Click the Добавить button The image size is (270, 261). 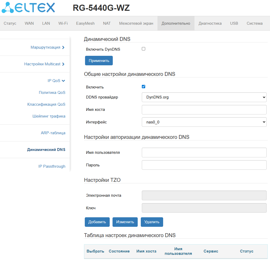click(x=97, y=222)
